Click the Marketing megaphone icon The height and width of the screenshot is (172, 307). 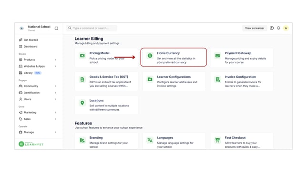coord(20,113)
